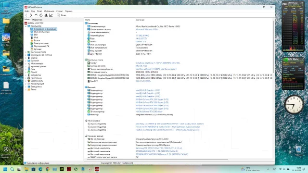Viewport: 308px width, 173px height.
Task: Select Суммарная информация in the tree
Action: 45,29
